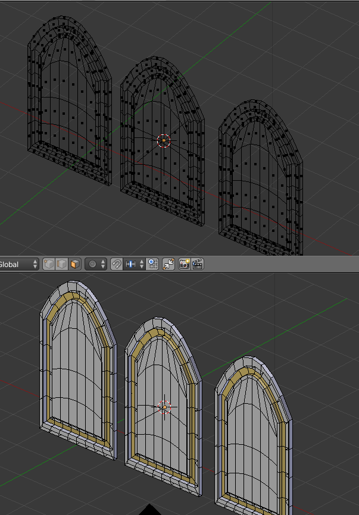The height and width of the screenshot is (515, 359).
Task: Click the OpenGL render animation clapperboard icon
Action: [197, 264]
